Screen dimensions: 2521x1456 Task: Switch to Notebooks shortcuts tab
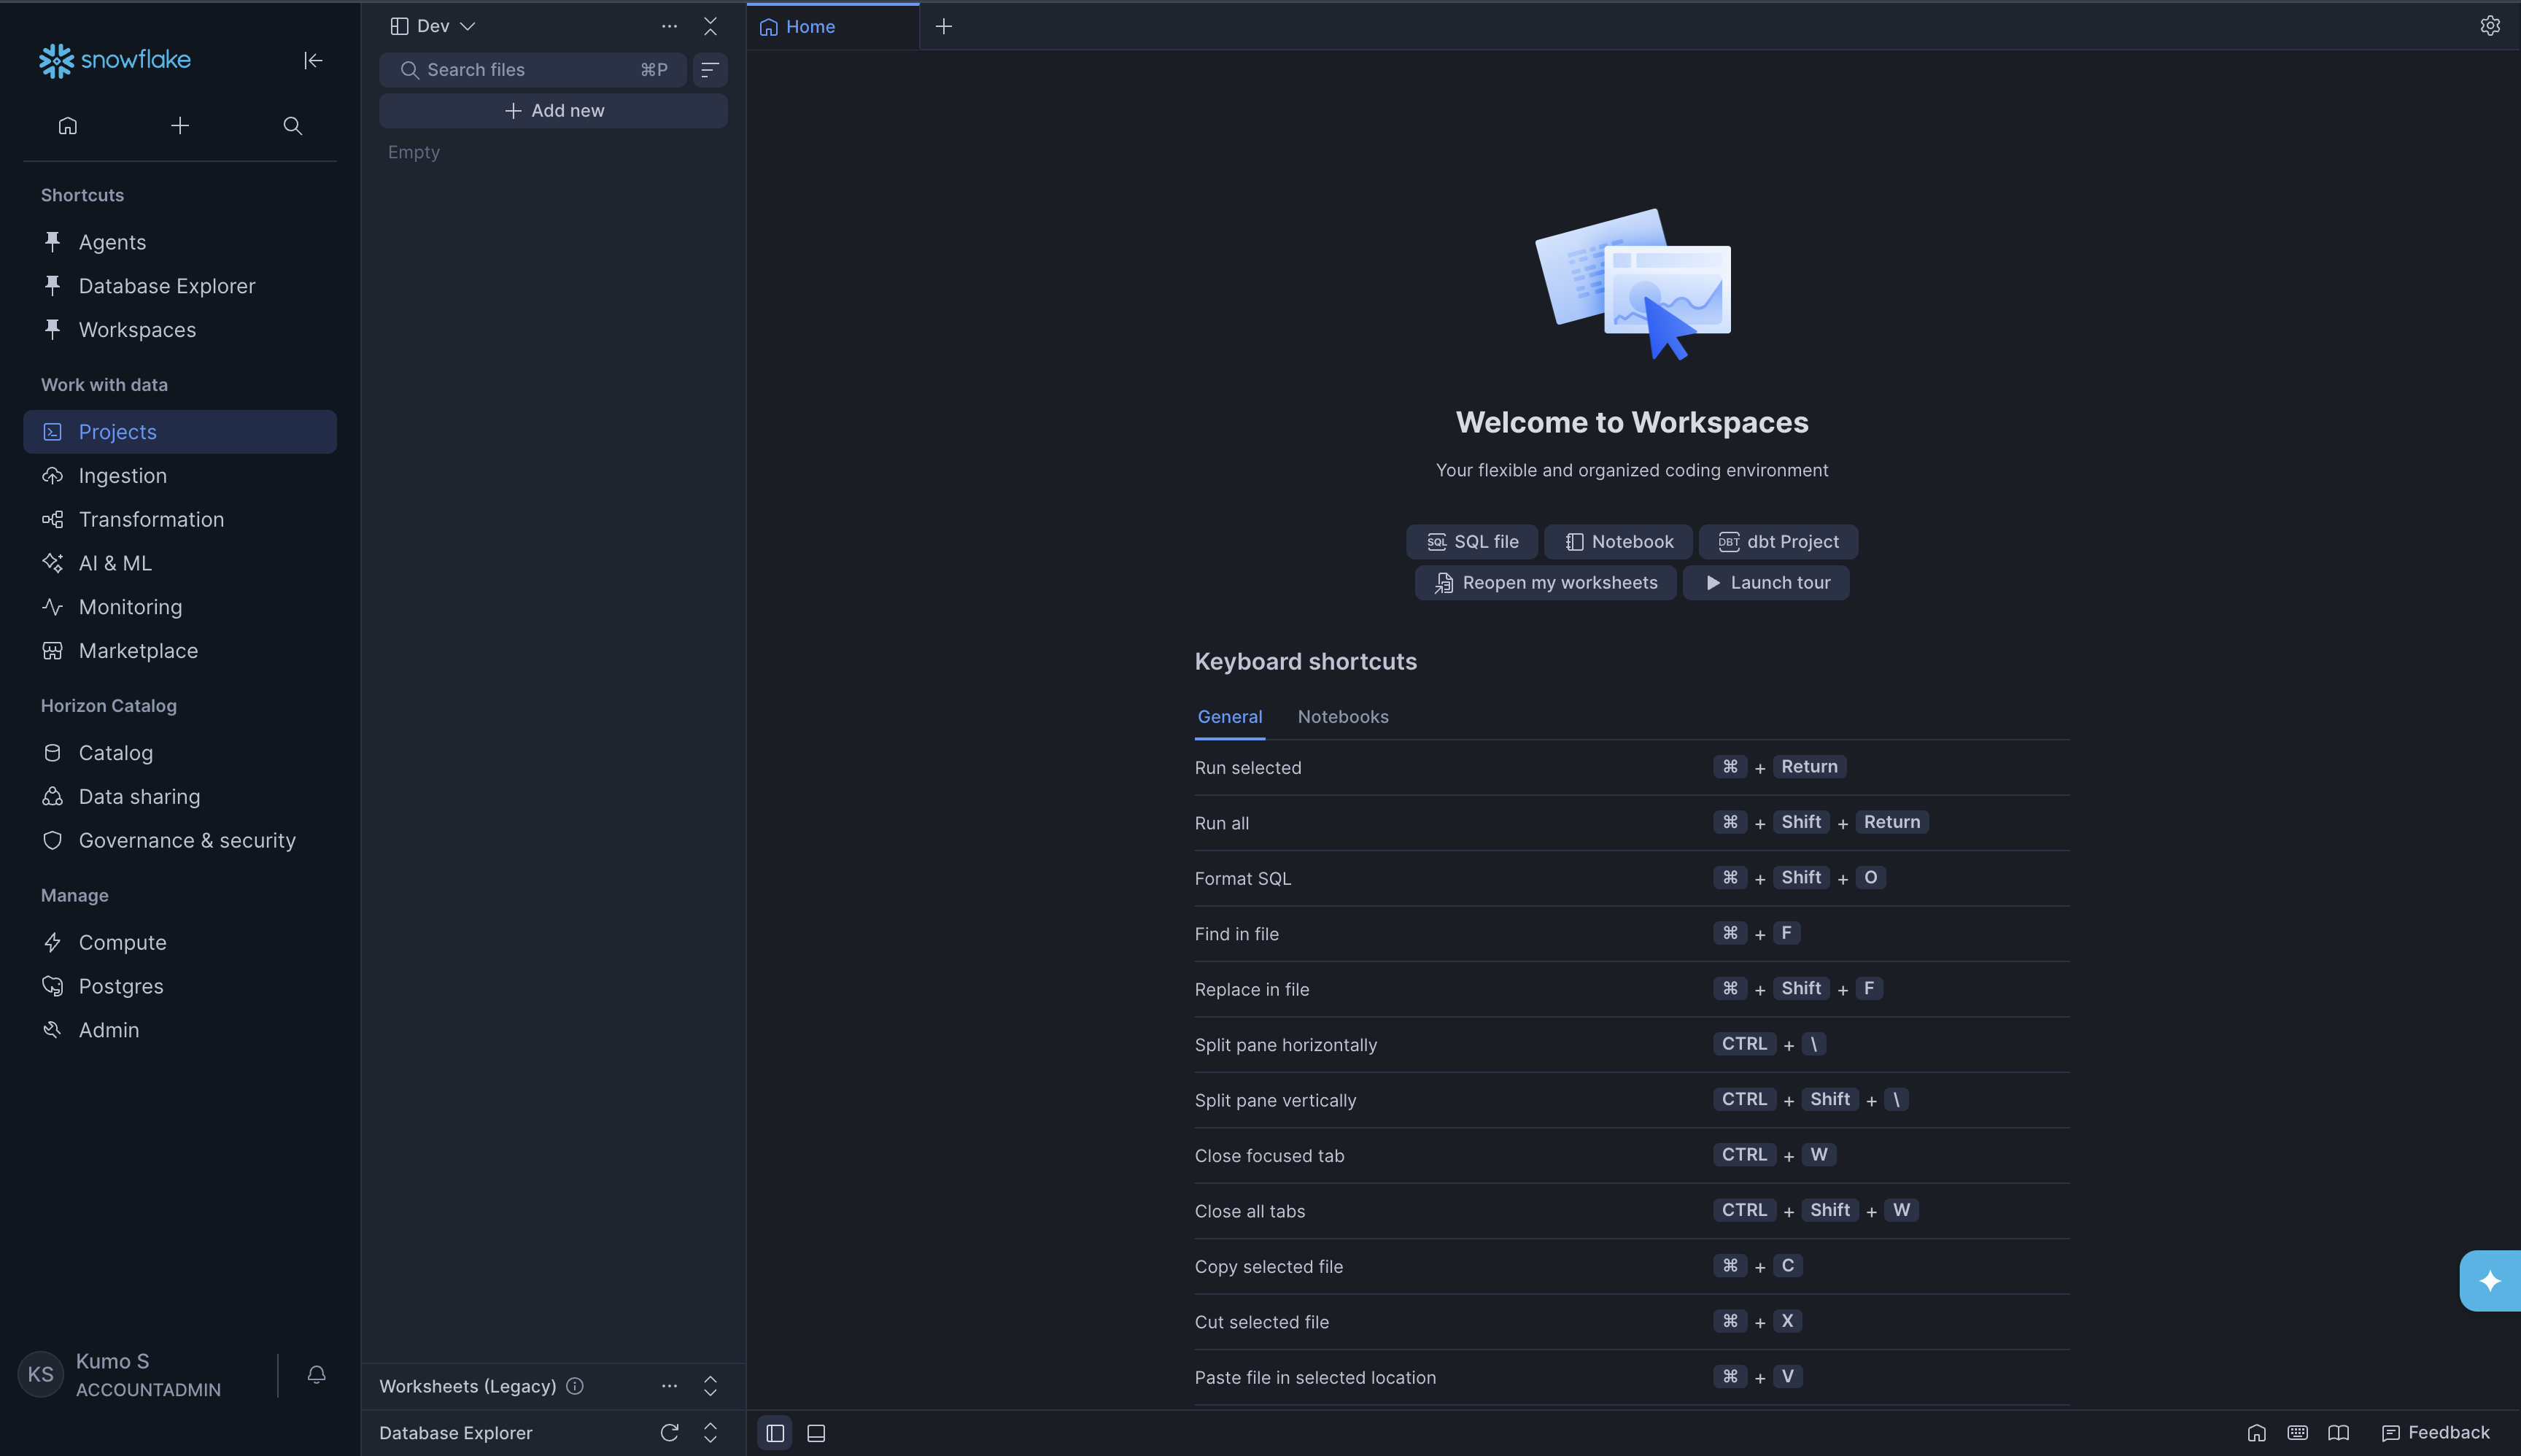click(x=1342, y=717)
